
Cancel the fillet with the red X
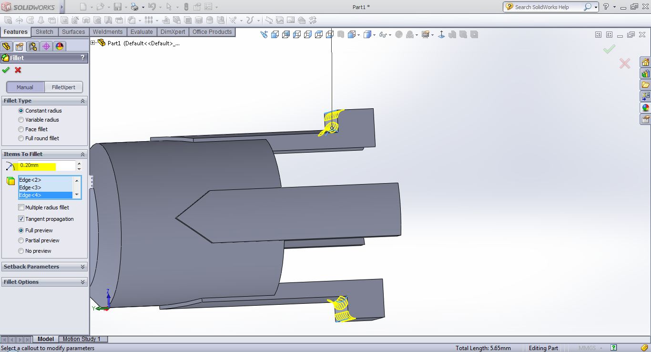coord(18,70)
